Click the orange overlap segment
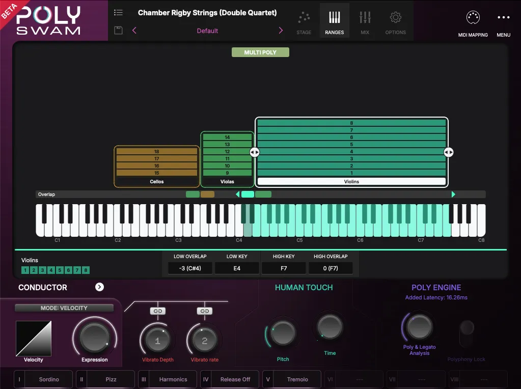521x389 pixels. coord(207,194)
